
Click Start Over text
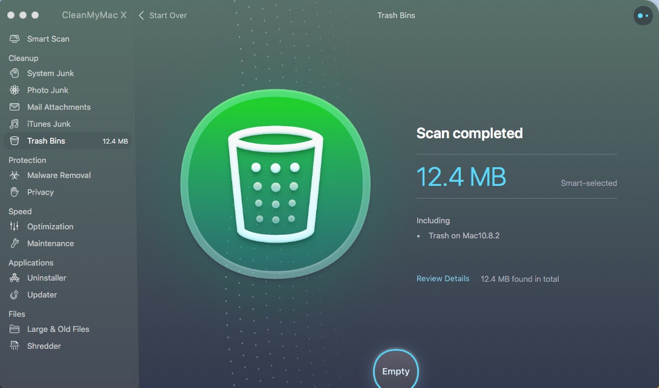pos(167,16)
